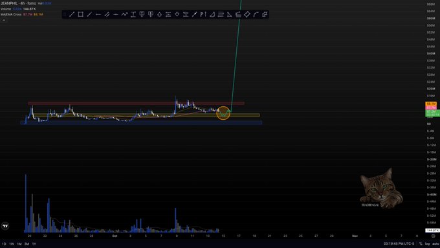This screenshot has width=440, height=248.
Task: Grab the drawing toolbar drag handle
Action: click(65, 14)
